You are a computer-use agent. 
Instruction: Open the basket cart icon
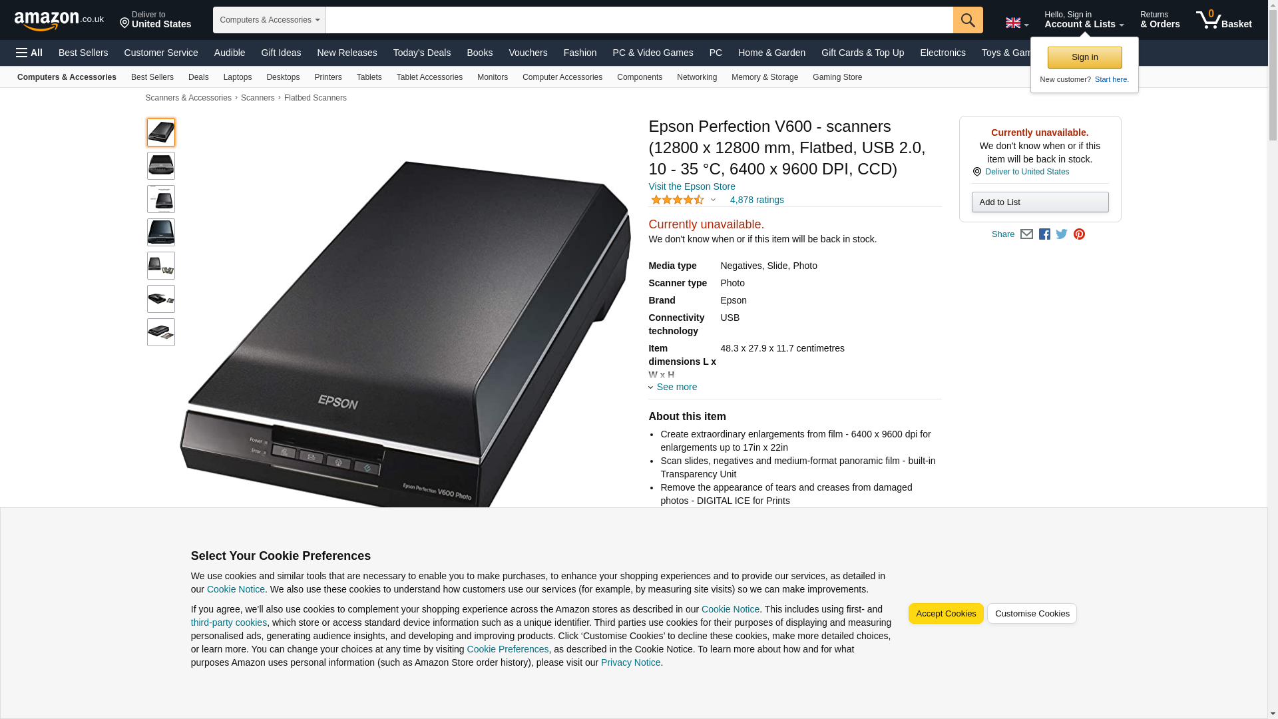1223,20
